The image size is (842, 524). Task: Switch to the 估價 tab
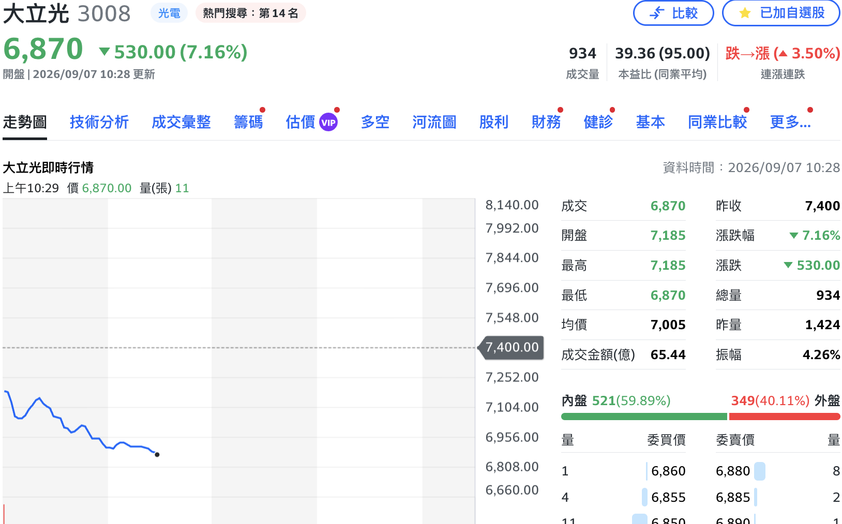click(x=300, y=122)
